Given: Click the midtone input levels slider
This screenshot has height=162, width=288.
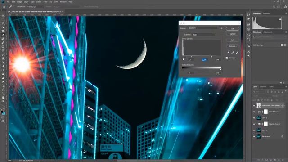Looking at the screenshot, I should [192, 57].
